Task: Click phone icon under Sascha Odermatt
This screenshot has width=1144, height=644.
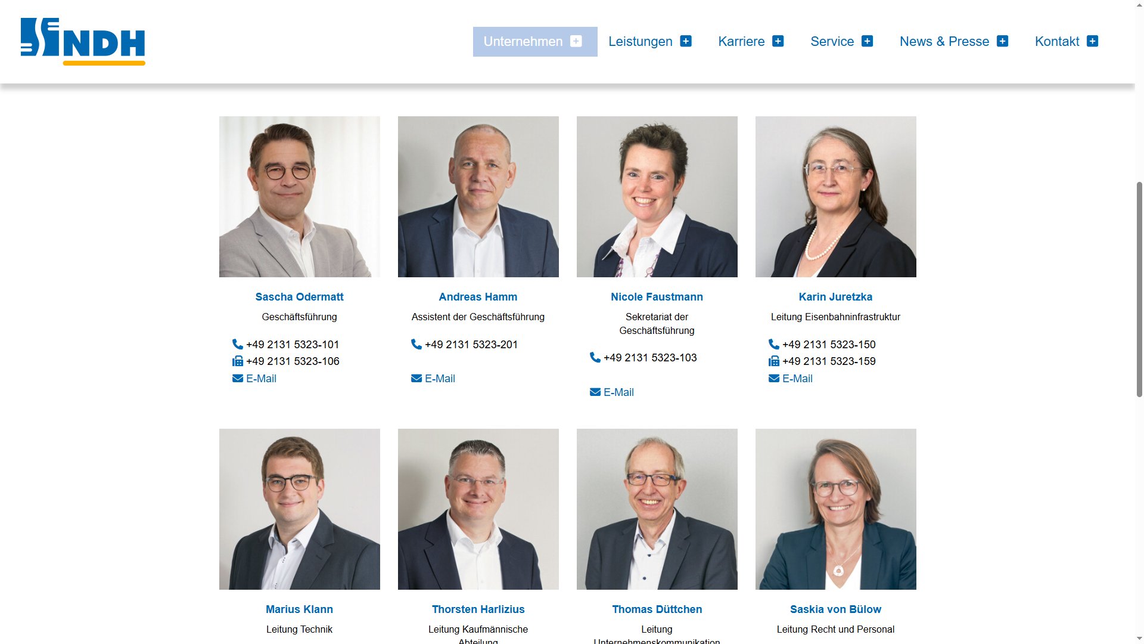Action: point(237,344)
